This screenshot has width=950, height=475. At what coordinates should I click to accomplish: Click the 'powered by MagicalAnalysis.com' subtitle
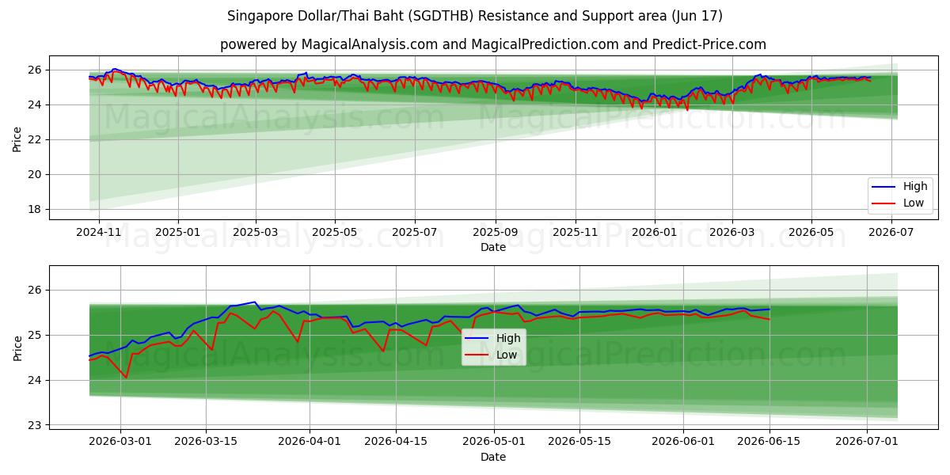[x=329, y=44]
